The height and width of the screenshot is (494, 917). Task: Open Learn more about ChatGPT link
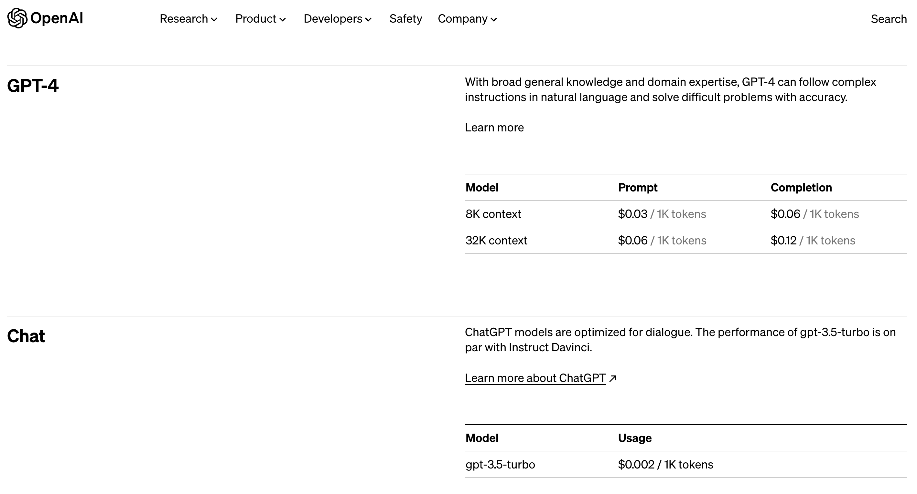click(535, 378)
